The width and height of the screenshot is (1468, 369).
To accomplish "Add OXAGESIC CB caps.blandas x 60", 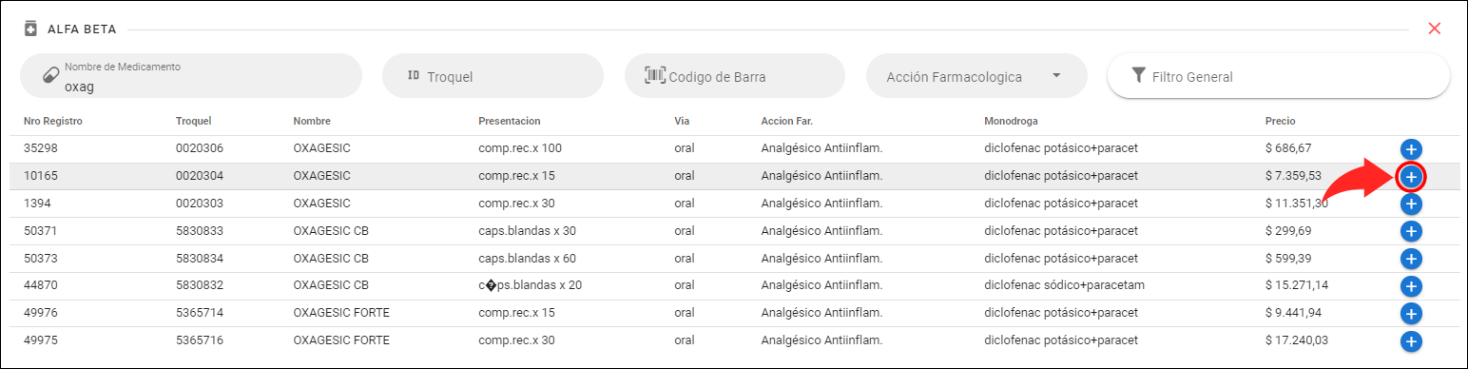I will tap(1411, 259).
